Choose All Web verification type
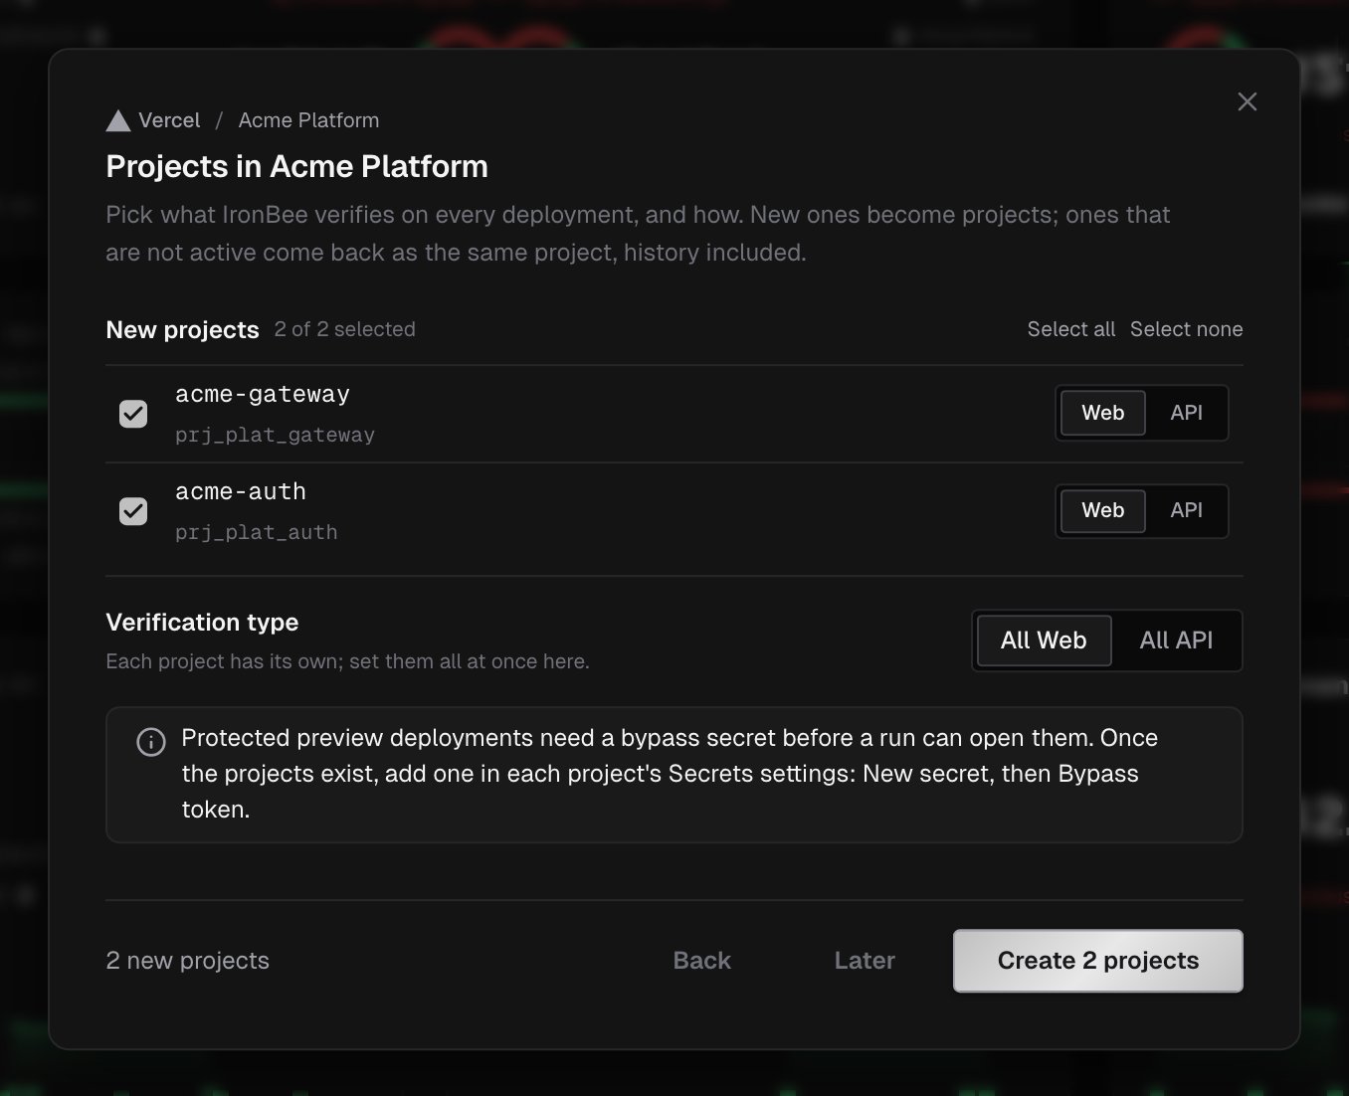The image size is (1349, 1096). [x=1044, y=640]
